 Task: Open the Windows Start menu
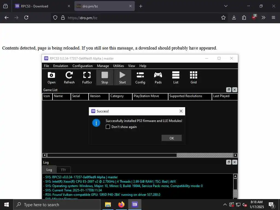point(7,205)
